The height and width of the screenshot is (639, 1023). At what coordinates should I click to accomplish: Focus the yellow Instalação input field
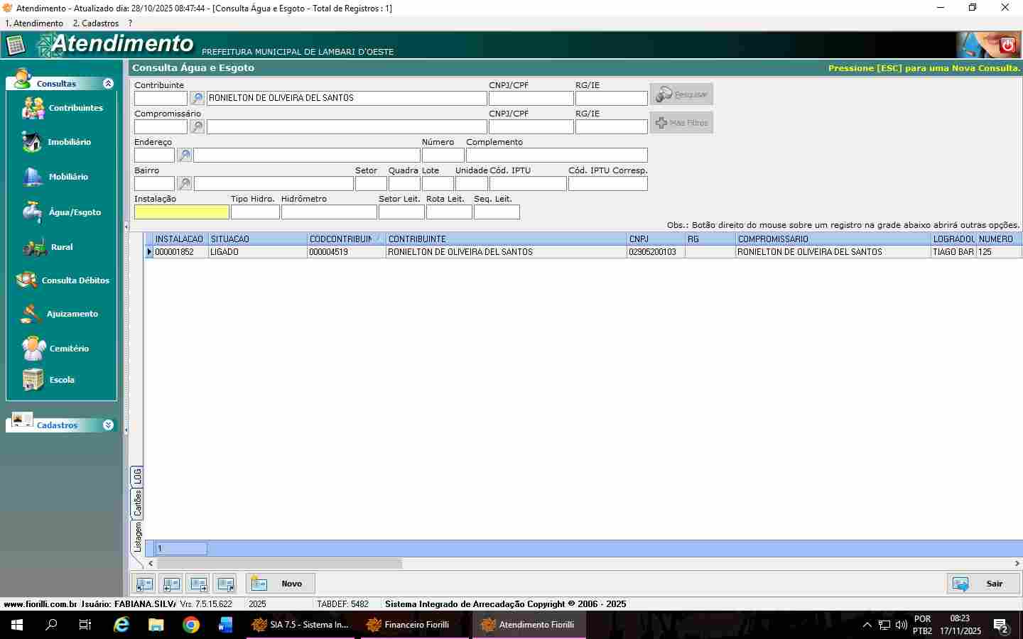click(x=181, y=212)
